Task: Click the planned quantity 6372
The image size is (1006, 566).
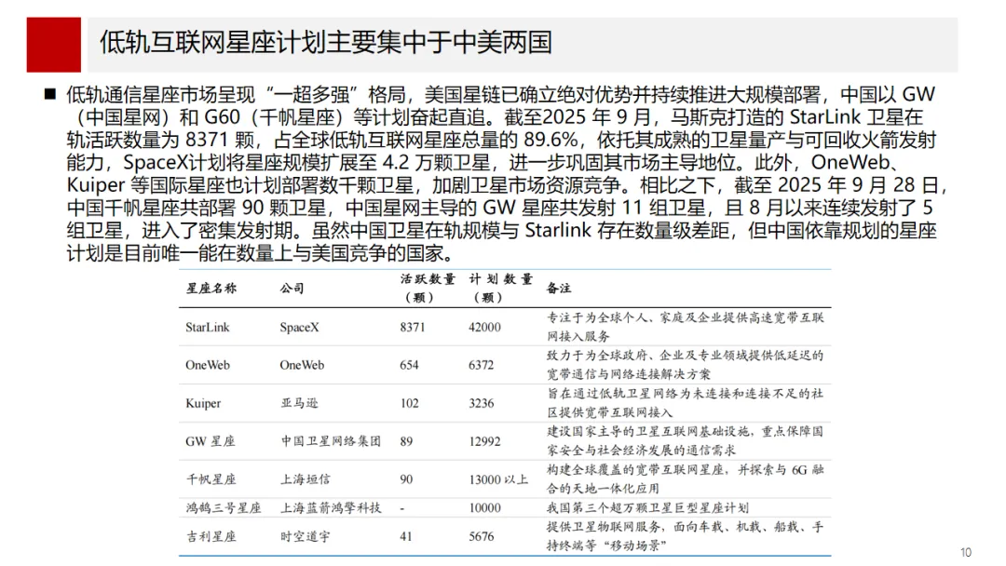Action: pyautogui.click(x=482, y=365)
